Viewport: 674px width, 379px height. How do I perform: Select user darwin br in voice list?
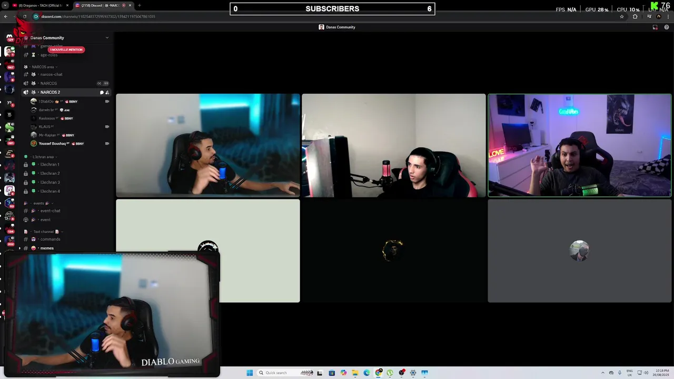point(46,109)
